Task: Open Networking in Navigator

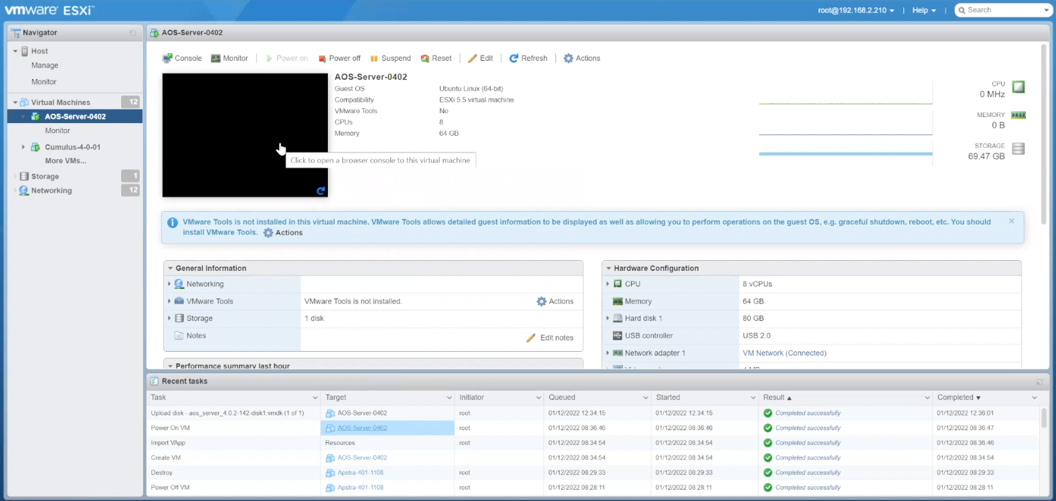Action: (52, 191)
